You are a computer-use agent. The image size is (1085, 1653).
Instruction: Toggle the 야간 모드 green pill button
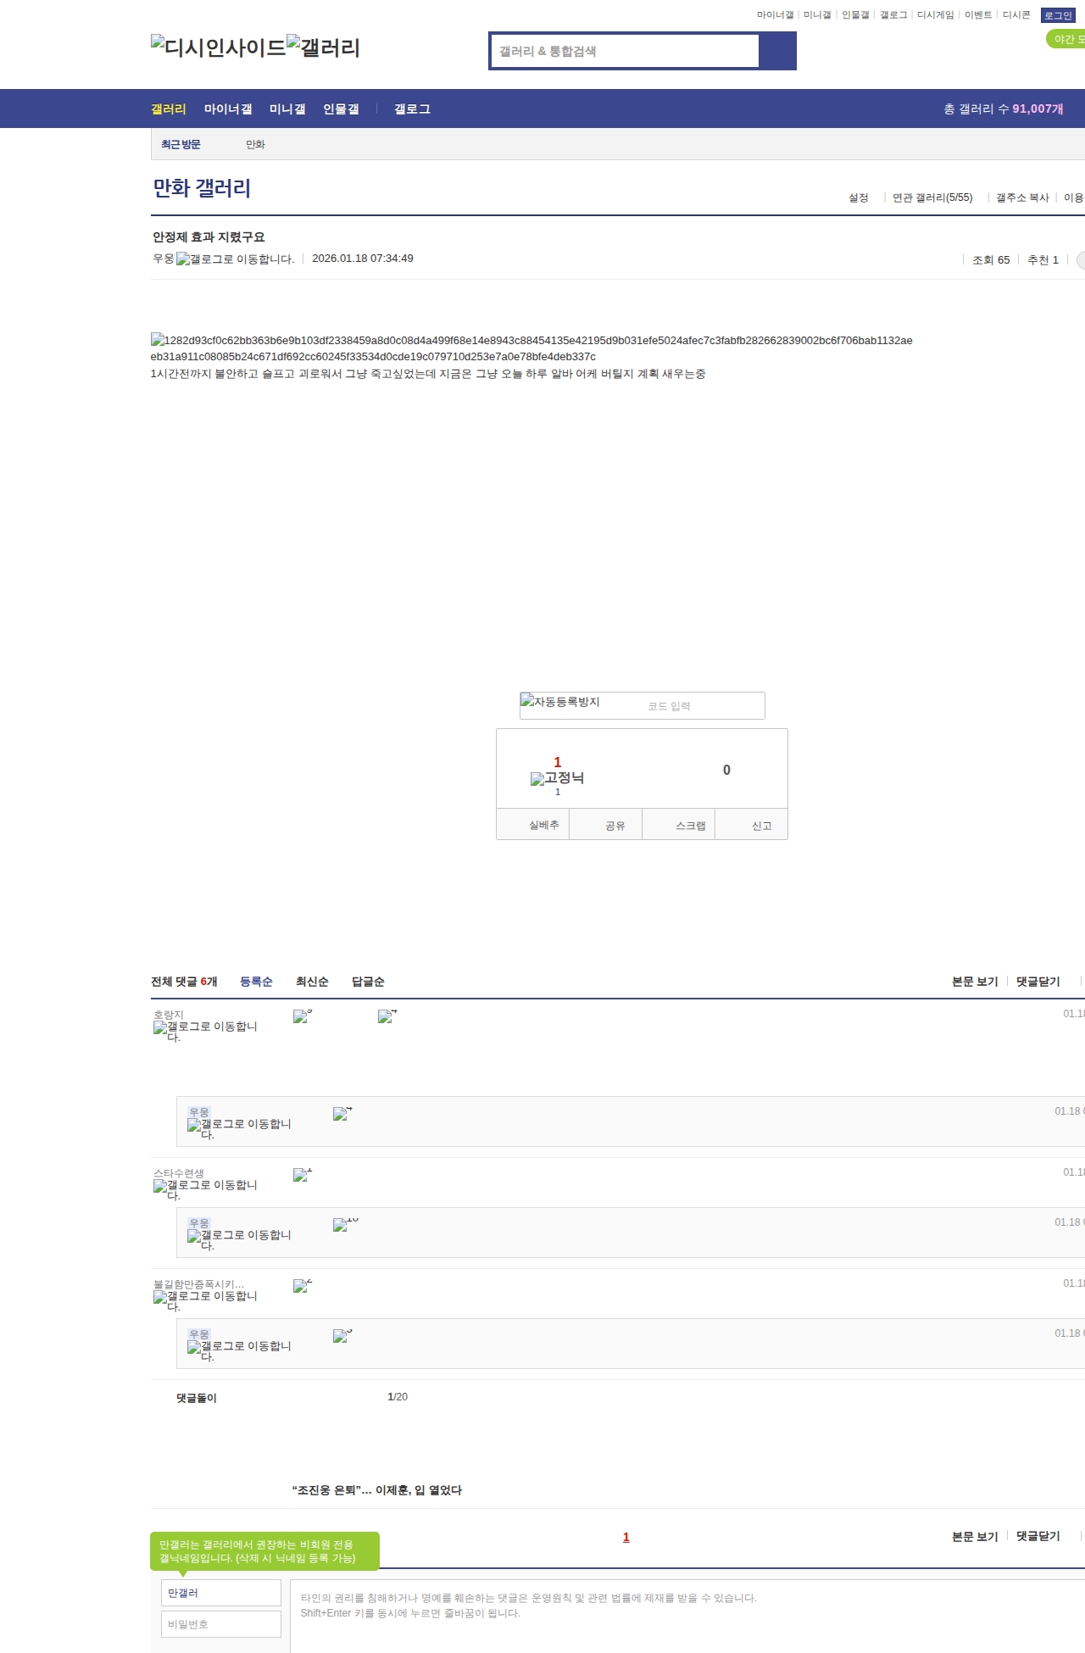pos(1066,39)
